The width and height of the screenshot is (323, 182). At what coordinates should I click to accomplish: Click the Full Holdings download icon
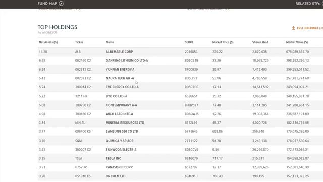coord(293,28)
